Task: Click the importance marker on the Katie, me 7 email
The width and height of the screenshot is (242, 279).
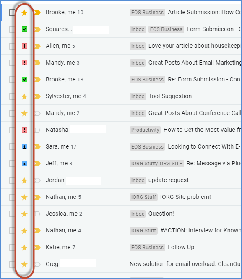Action: (37, 248)
